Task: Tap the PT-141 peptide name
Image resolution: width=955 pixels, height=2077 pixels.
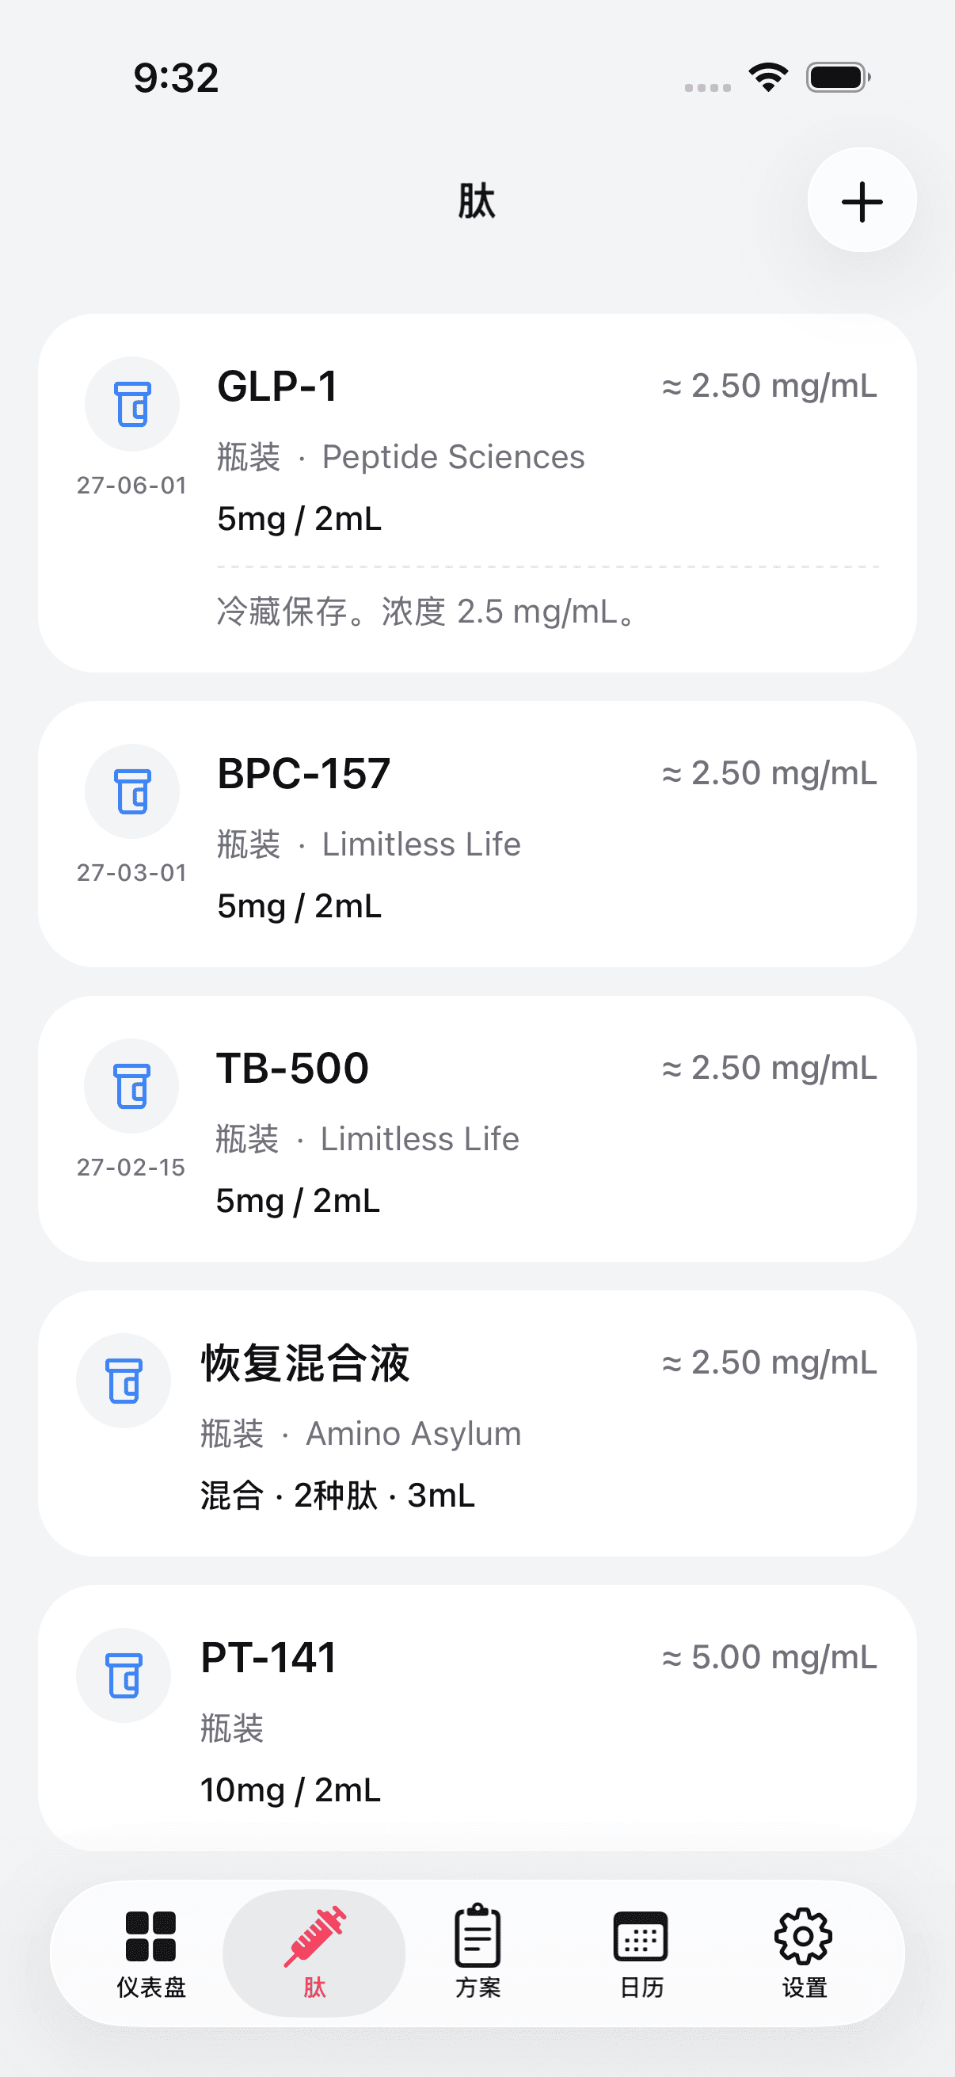Action: 268,1658
